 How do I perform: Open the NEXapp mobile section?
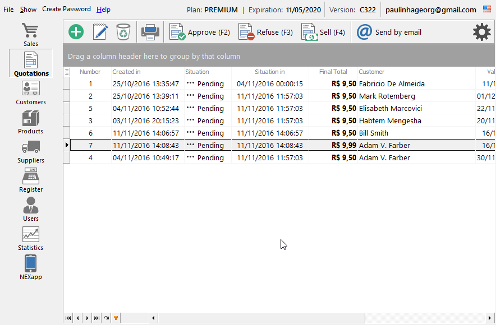(x=31, y=267)
